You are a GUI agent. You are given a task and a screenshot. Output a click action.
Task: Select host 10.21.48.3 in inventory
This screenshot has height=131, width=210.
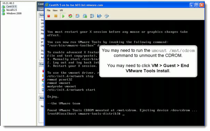[x=8, y=3]
